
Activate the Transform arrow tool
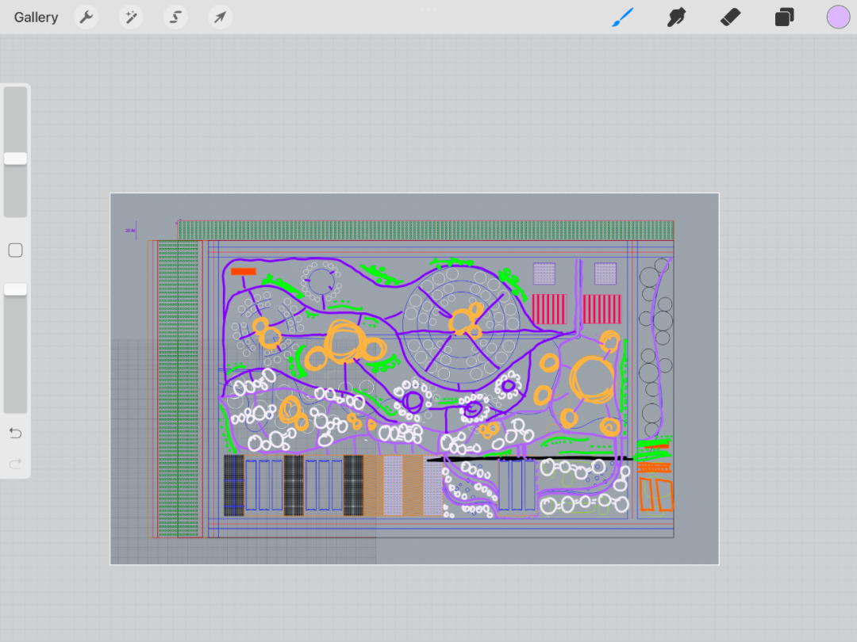[x=221, y=17]
